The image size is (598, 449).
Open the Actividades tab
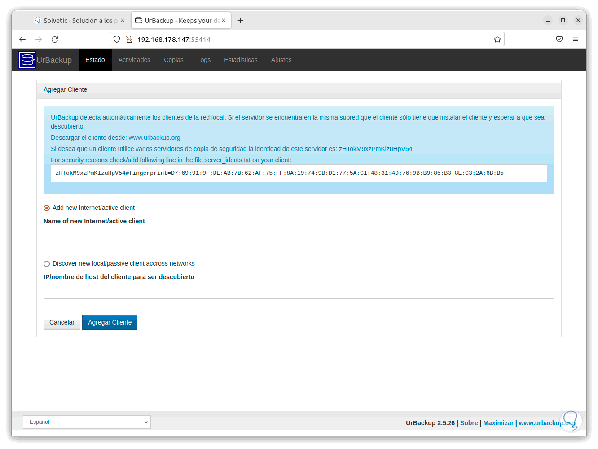(134, 60)
